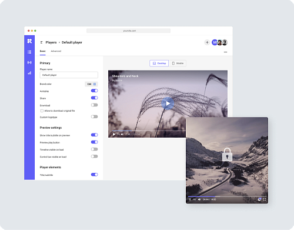Click the preview video timestamp text
The width and height of the screenshot is (294, 230).
132,134
